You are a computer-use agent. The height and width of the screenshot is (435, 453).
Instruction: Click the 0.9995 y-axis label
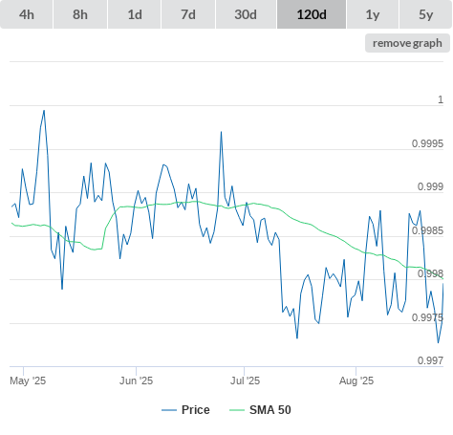point(427,143)
